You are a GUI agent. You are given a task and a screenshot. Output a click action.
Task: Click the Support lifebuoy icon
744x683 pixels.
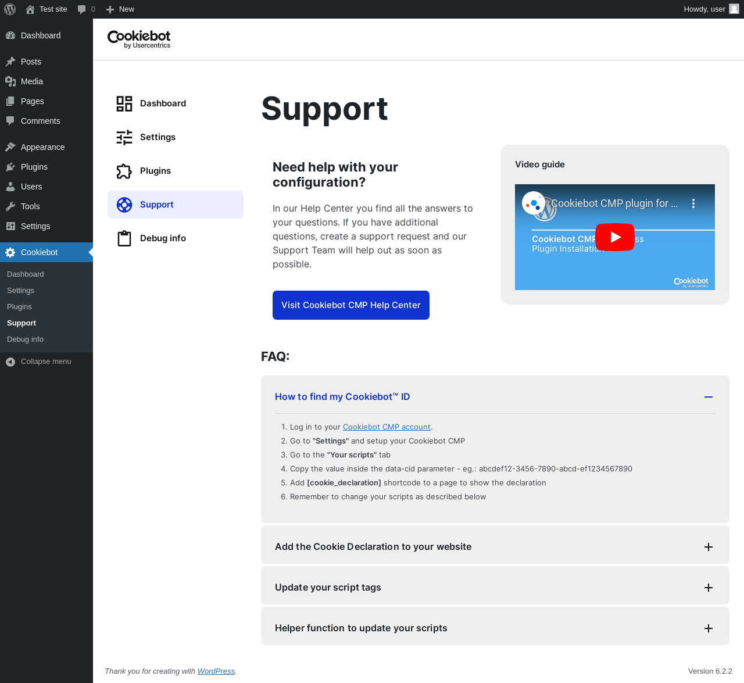(x=124, y=205)
